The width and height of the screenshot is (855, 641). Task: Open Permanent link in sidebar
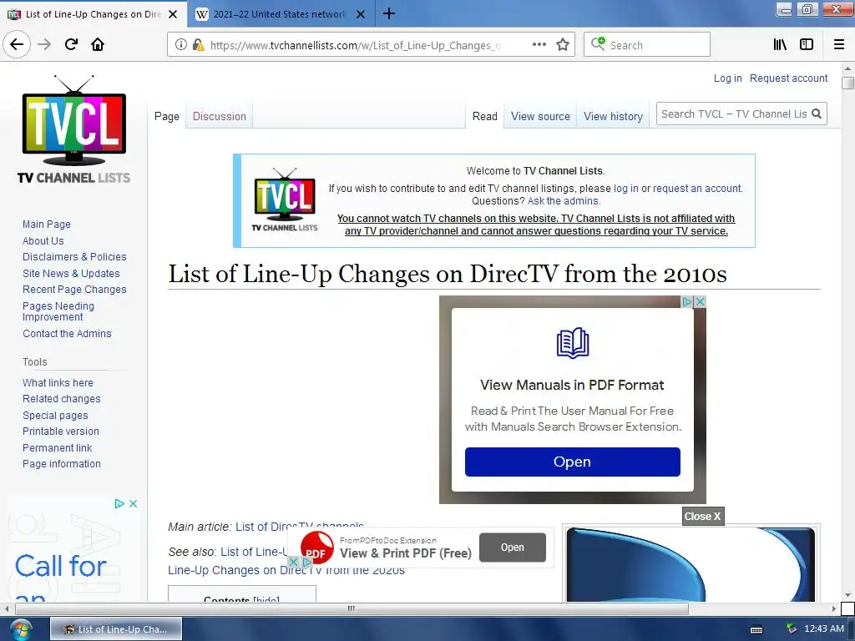click(58, 447)
